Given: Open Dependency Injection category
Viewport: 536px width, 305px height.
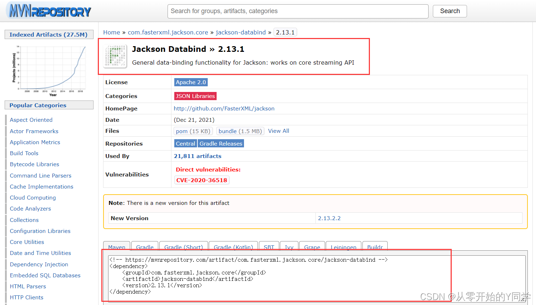Looking at the screenshot, I should point(39,265).
